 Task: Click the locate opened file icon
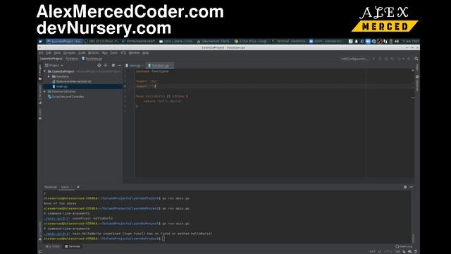coord(99,66)
